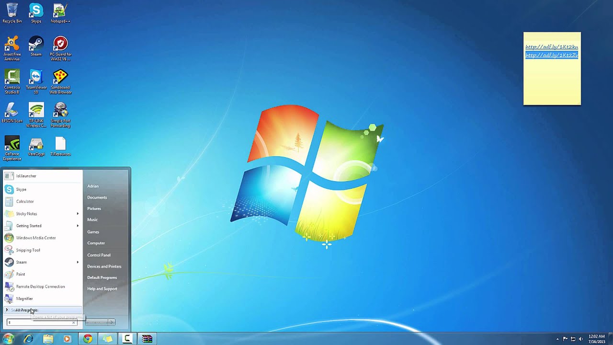Select the Simple Port Forwarding icon

point(60,115)
